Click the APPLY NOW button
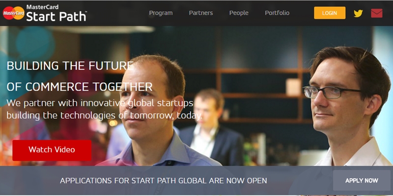Screen dimensions: 393x196 coord(362,180)
